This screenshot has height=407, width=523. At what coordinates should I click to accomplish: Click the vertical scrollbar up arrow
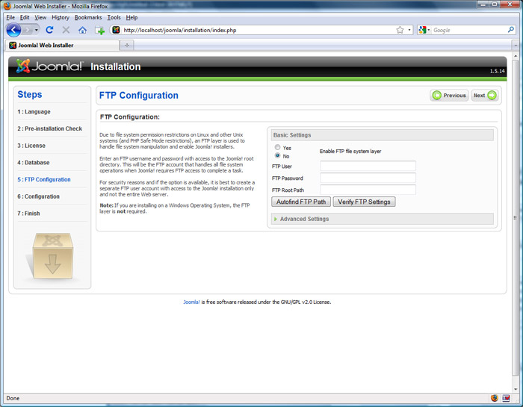tap(516, 56)
